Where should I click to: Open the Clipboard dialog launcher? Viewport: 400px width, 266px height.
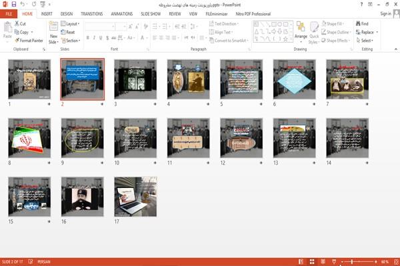tap(44, 49)
